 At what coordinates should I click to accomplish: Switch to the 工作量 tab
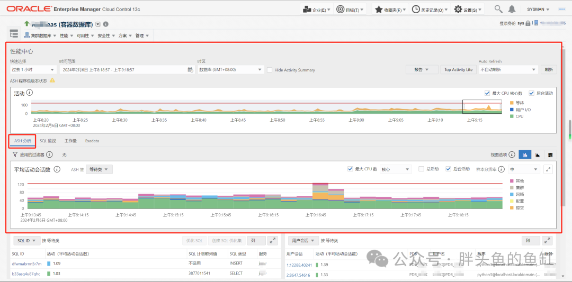(71, 141)
